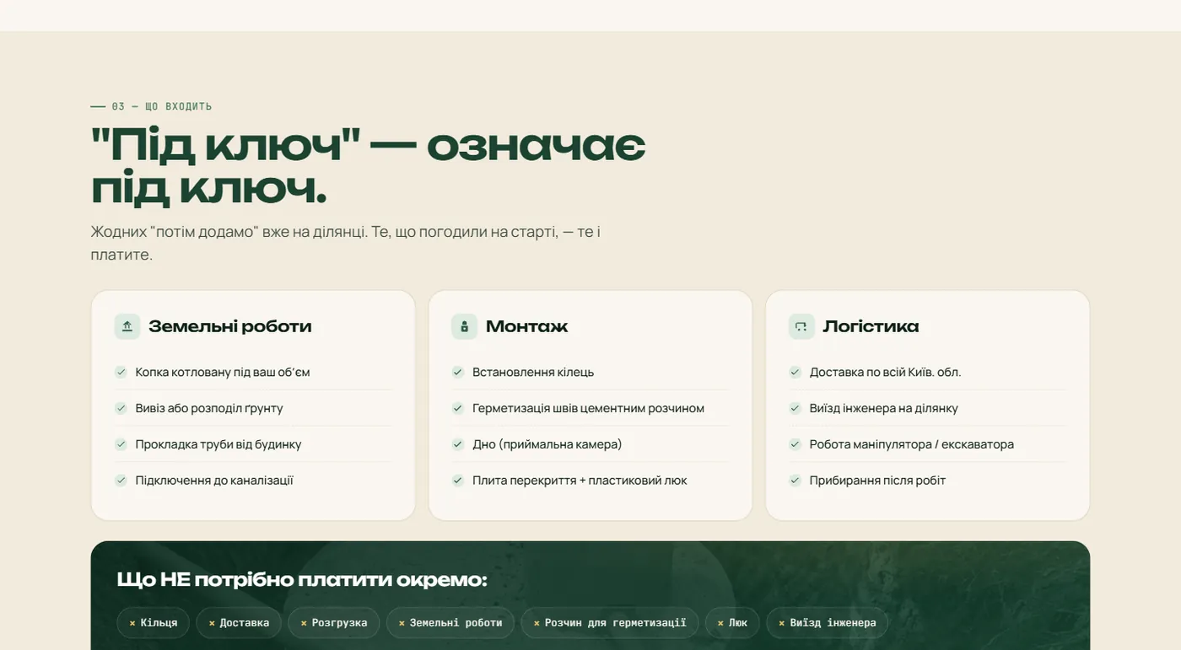Click checkmark beside Копка котловану під ваш об'єм
The width and height of the screenshot is (1181, 650).
coord(121,372)
